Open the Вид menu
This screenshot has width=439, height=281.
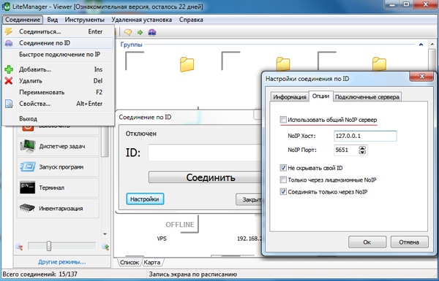(53, 20)
